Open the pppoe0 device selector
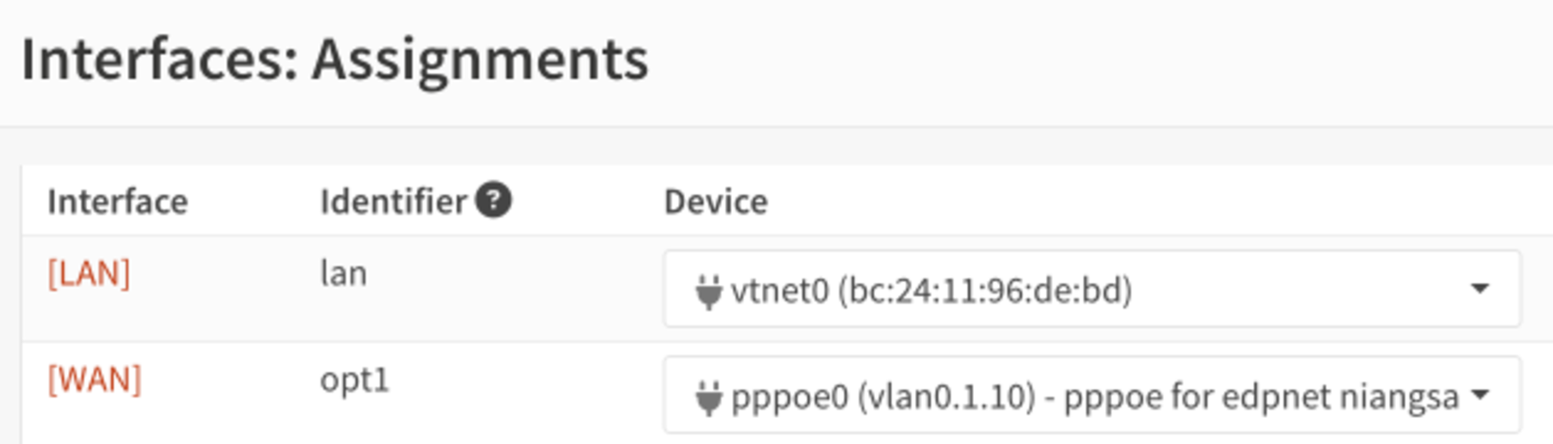The image size is (1553, 444). coord(1092,395)
